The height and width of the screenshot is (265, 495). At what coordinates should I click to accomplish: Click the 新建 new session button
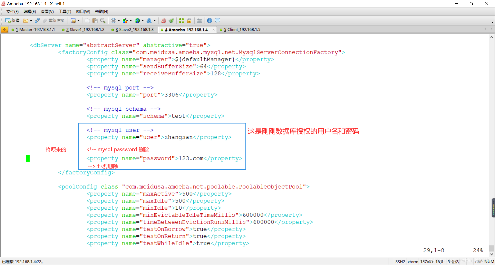[12, 21]
